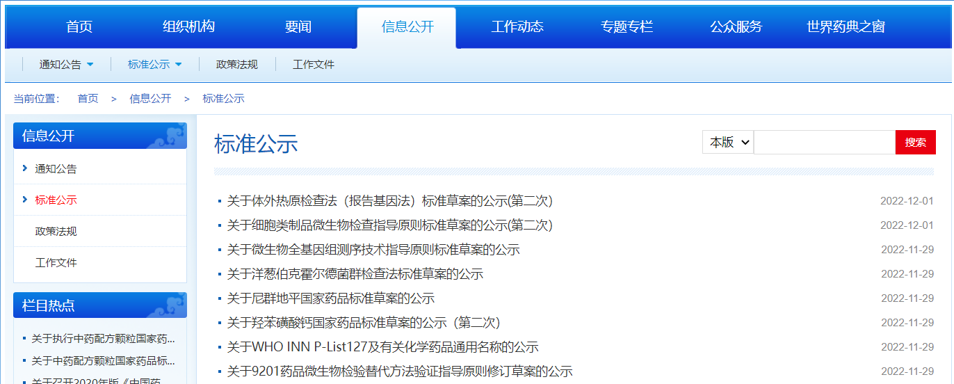Open the 世界药典之窗 navigation tab
Image resolution: width=954 pixels, height=384 pixels.
pos(846,27)
